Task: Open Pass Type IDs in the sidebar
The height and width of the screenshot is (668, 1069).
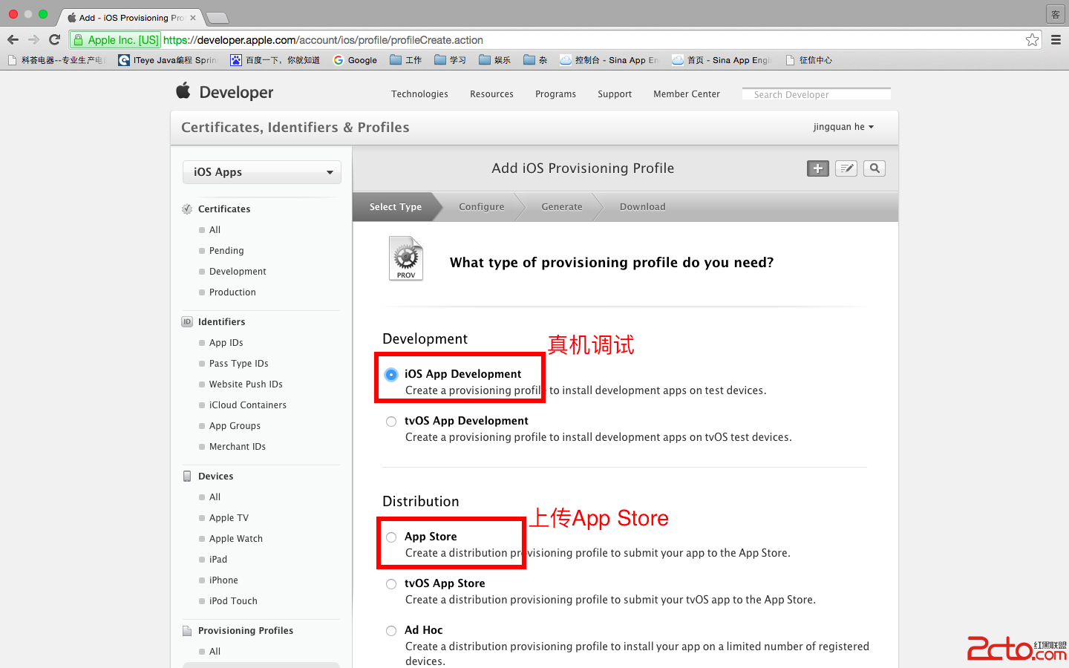Action: [239, 364]
